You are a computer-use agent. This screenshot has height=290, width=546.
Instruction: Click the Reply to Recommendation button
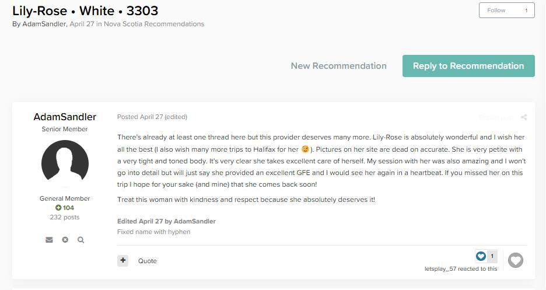tap(468, 66)
